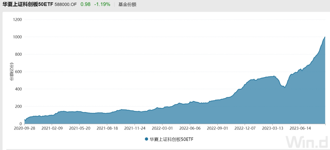The height and width of the screenshot is (150, 330).
Task: Click the x-axis date 2021-08-18
Action: (107, 128)
